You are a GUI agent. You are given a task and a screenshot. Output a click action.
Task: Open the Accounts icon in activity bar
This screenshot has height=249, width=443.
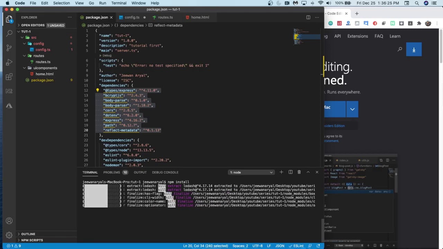click(x=9, y=221)
